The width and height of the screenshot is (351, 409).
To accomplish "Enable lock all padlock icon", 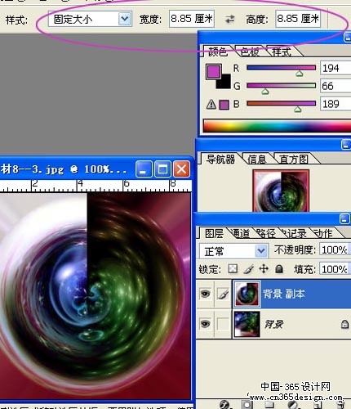I will click(x=279, y=269).
